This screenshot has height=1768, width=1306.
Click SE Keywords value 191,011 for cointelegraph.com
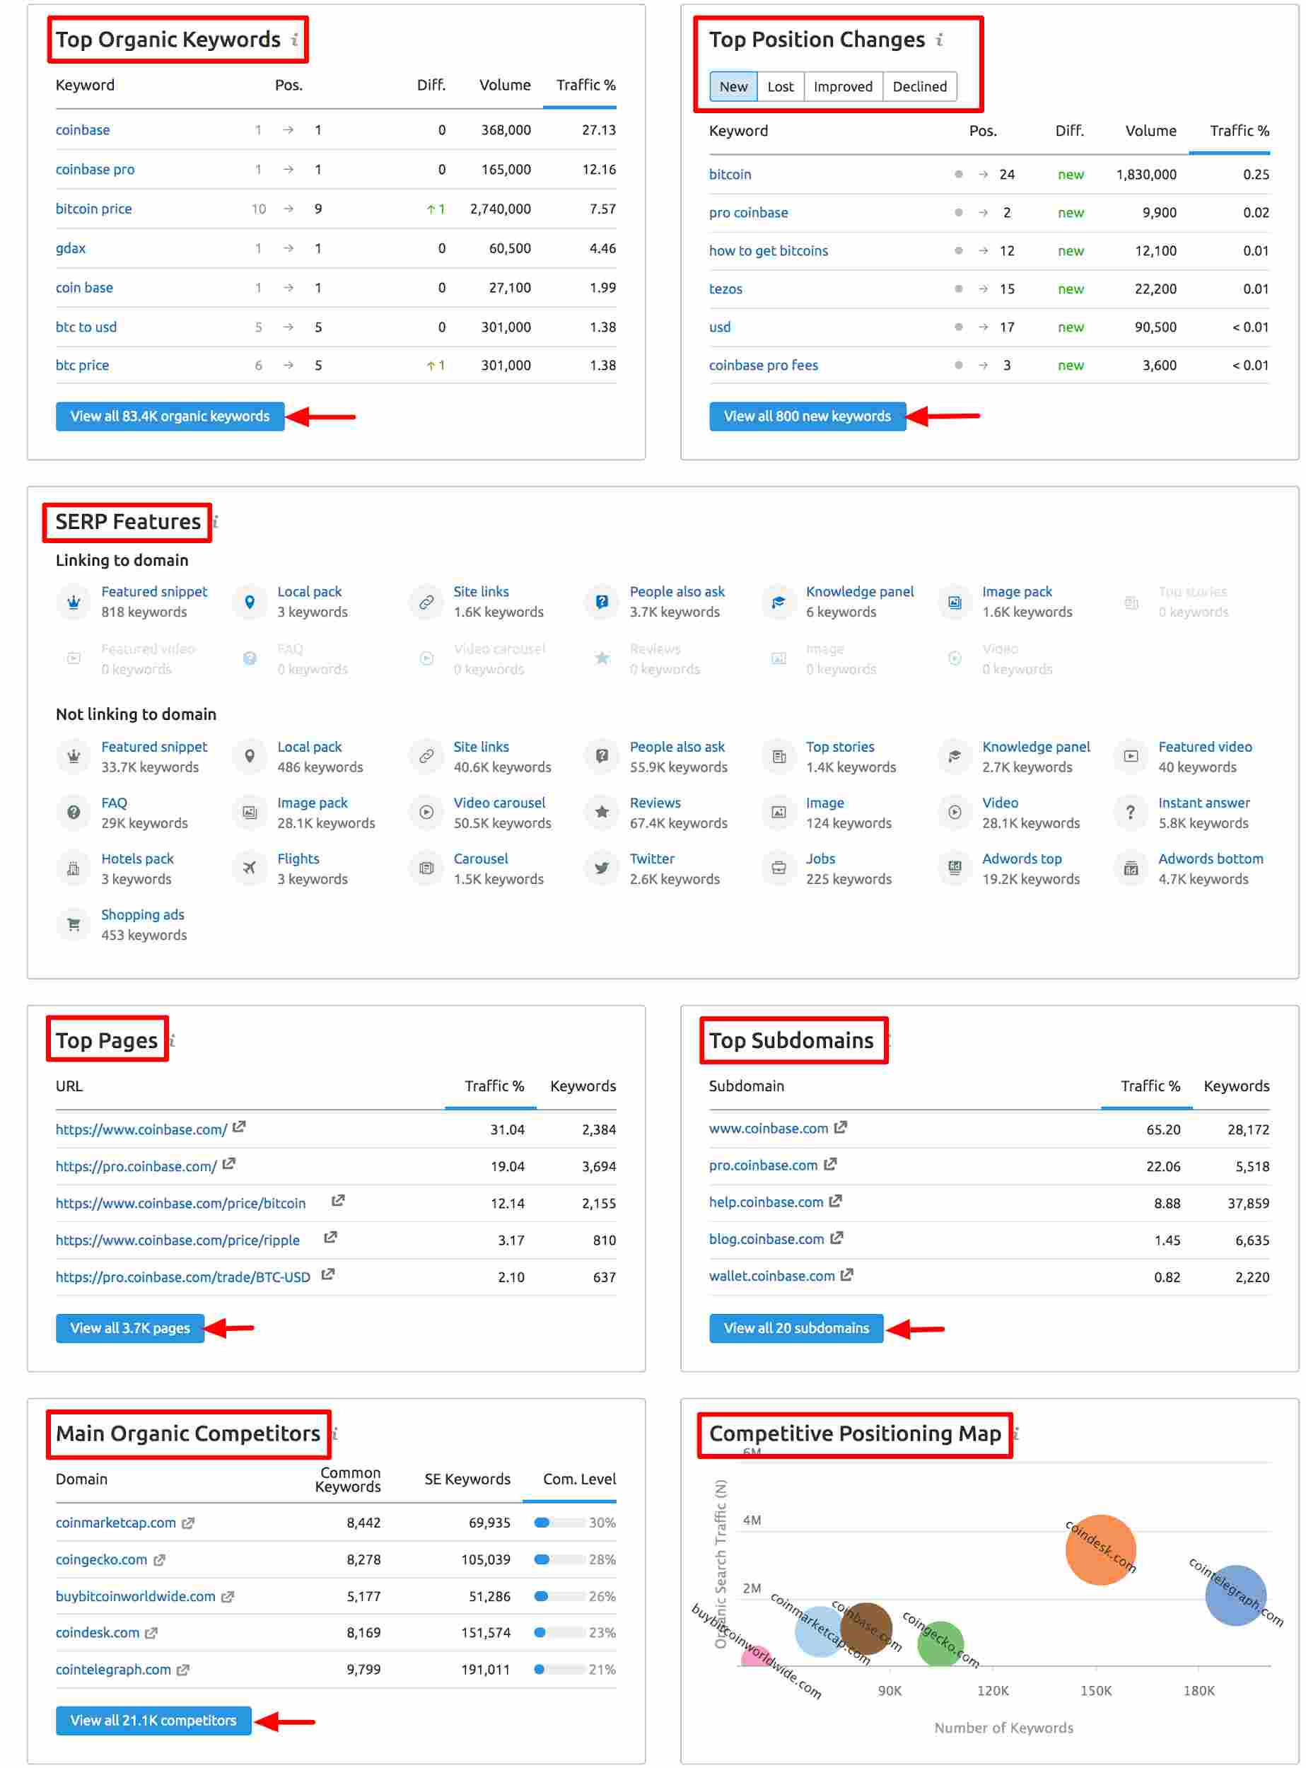pos(485,1670)
